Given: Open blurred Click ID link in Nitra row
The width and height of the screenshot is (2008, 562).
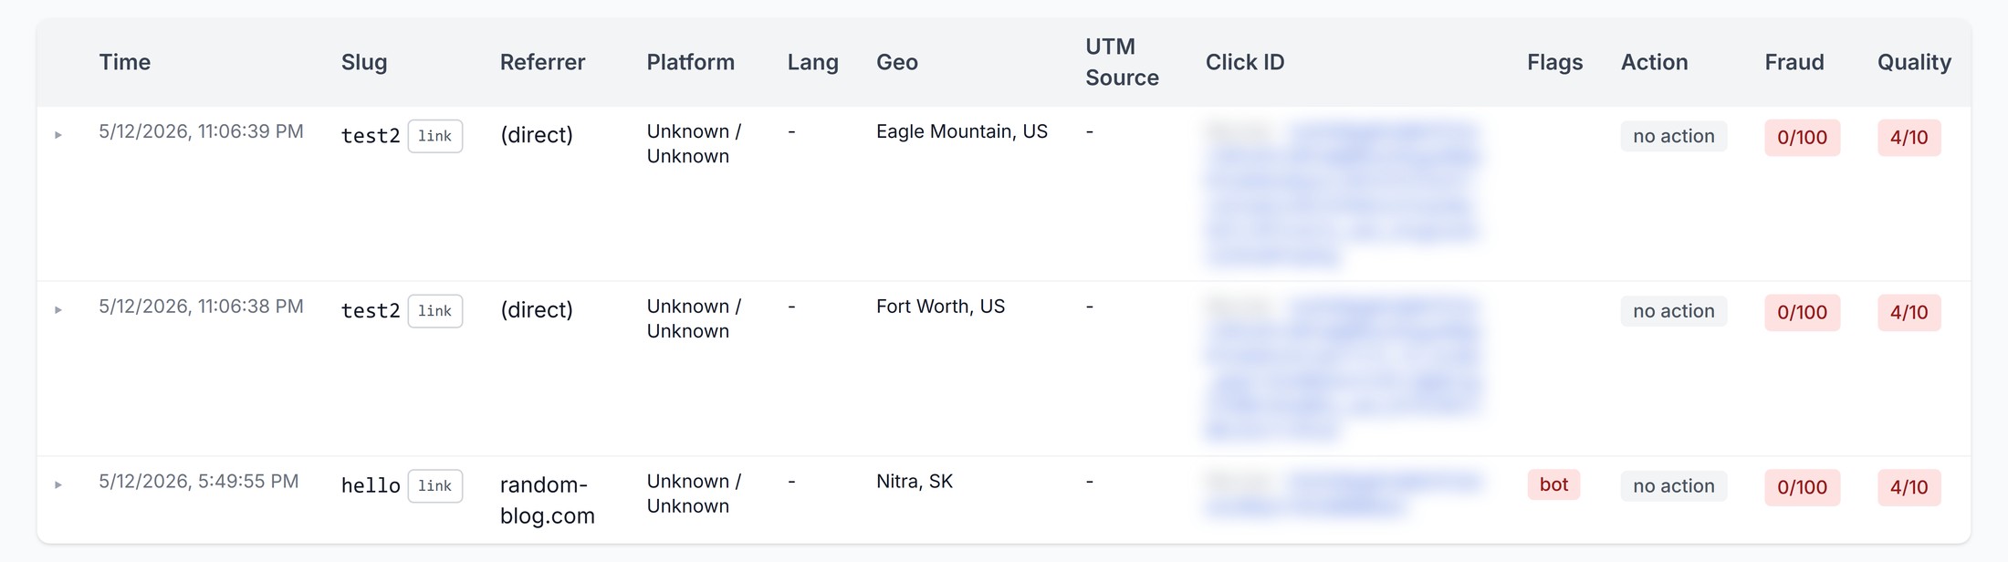Looking at the screenshot, I should (x=1342, y=494).
